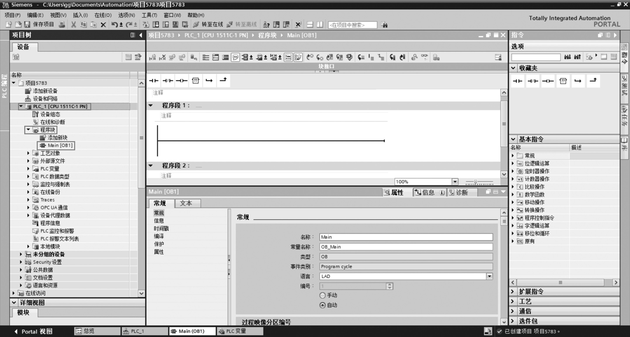Switch to the 信息 inspector tab

(429, 193)
